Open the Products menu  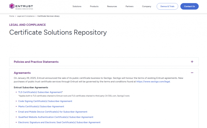94,6
